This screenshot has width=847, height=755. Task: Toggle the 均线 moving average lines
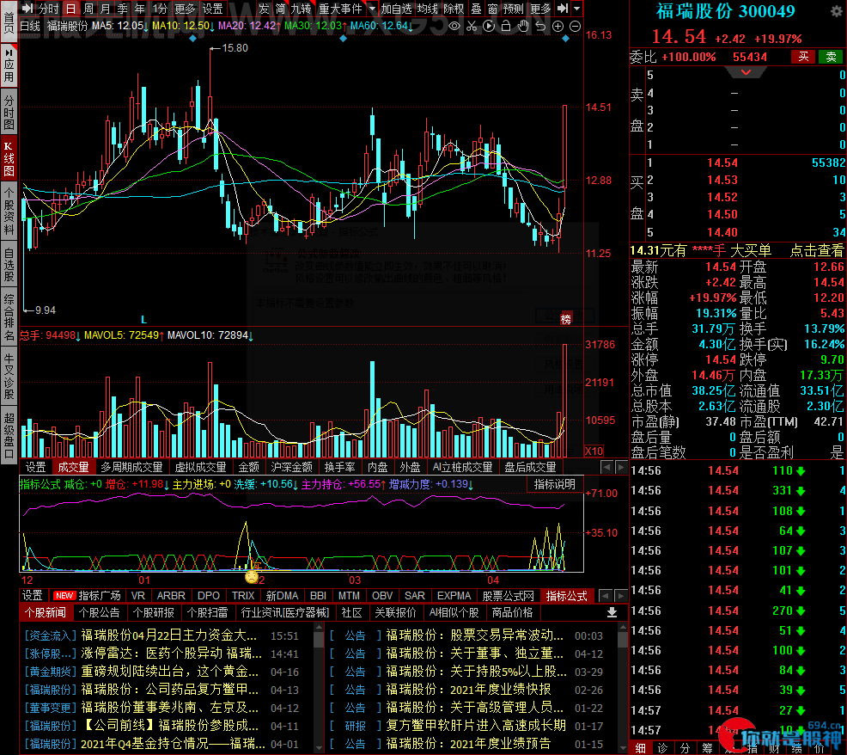[428, 9]
